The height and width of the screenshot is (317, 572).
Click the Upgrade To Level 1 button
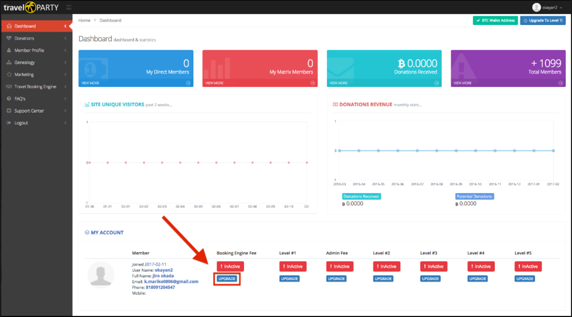[543, 21]
